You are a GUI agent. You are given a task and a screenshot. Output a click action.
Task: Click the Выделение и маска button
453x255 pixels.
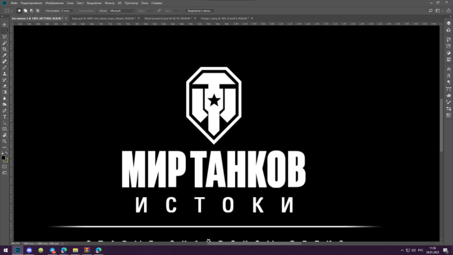click(199, 11)
